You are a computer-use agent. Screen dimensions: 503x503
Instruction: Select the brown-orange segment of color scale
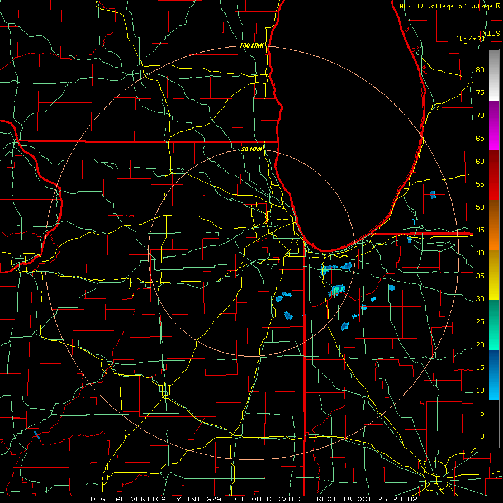(x=493, y=225)
